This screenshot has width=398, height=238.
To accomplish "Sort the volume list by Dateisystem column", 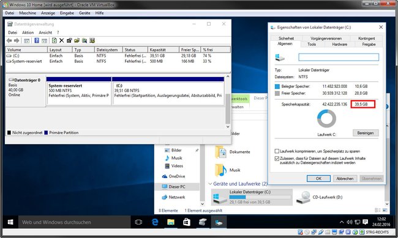I will (108, 49).
